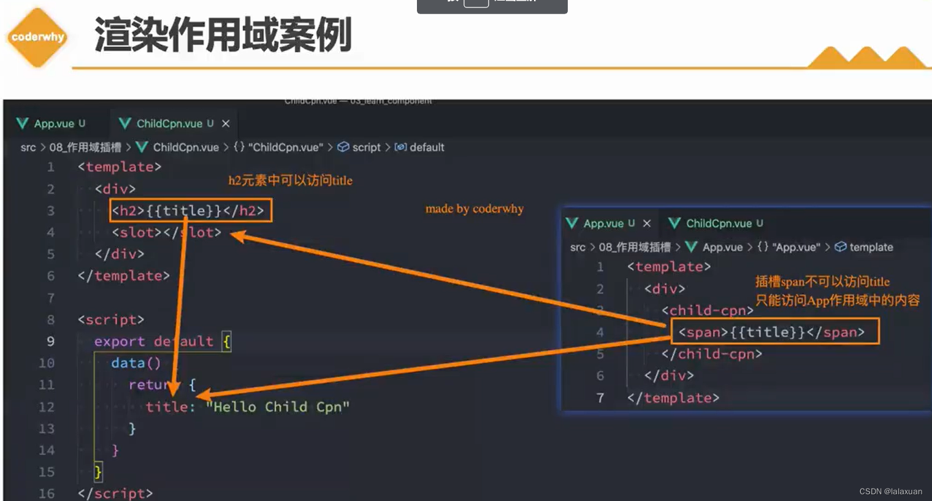Click symbol icon before default breadcrumb
Image resolution: width=932 pixels, height=501 pixels.
pos(400,147)
